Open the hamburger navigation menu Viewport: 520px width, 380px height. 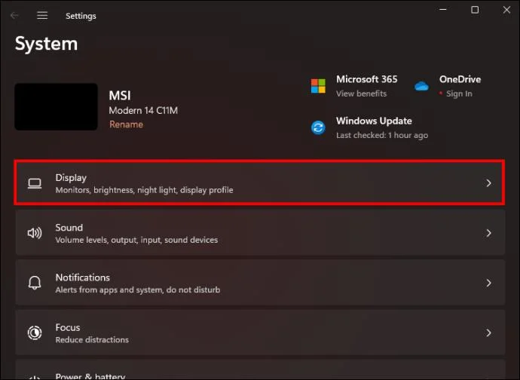42,16
